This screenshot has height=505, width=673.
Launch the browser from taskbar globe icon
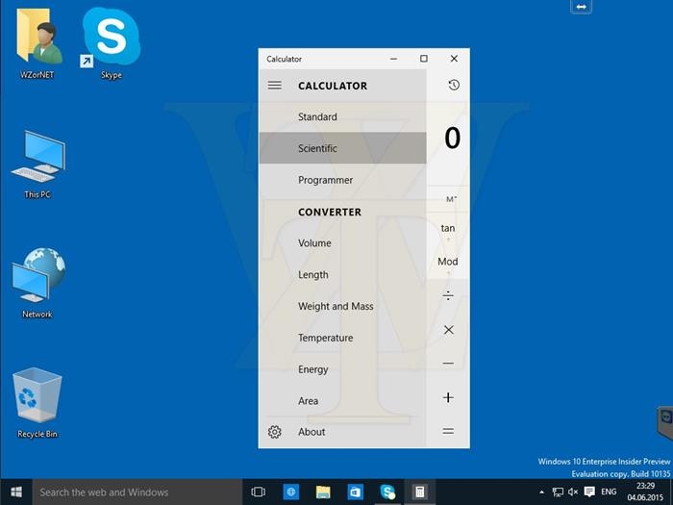(291, 492)
